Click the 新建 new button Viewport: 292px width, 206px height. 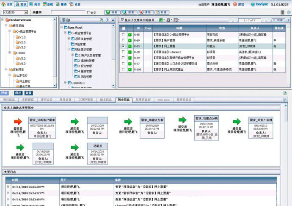pyautogui.click(x=162, y=13)
